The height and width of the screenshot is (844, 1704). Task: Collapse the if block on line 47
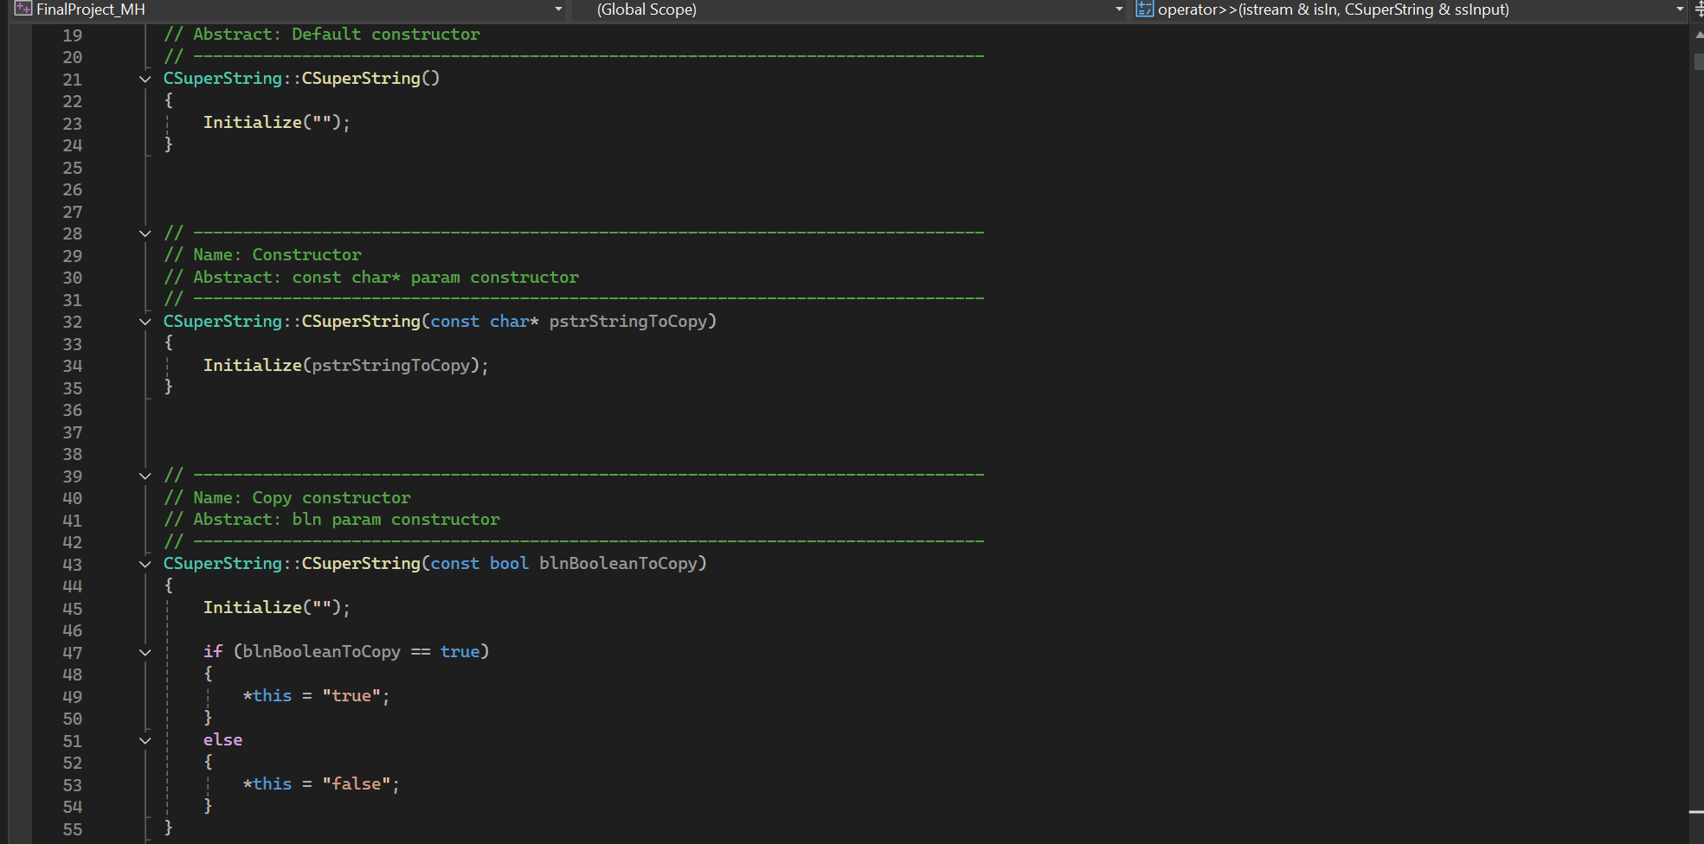click(x=145, y=652)
